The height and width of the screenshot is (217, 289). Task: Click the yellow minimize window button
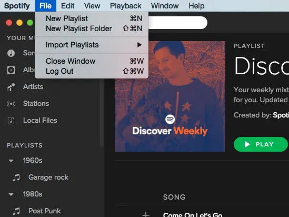coord(19,23)
